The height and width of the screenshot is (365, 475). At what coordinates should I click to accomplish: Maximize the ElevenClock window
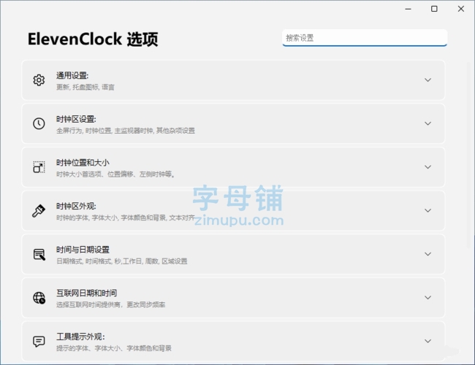434,9
